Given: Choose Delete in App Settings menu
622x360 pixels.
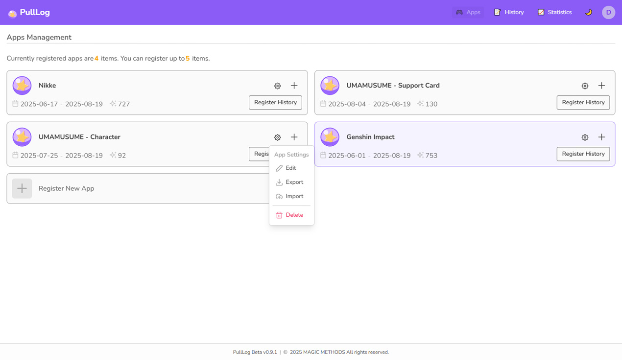Looking at the screenshot, I should 294,215.
